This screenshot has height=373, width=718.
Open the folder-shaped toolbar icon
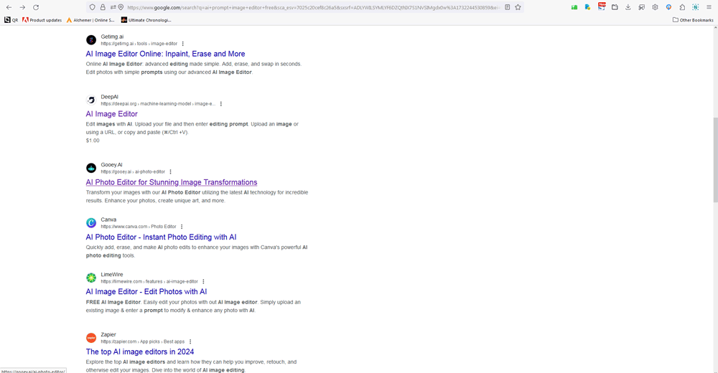(615, 7)
